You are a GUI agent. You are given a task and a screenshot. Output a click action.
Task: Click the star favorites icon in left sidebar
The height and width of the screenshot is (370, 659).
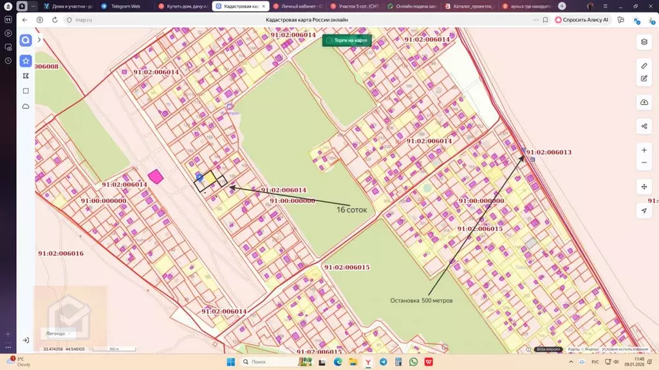(x=25, y=60)
